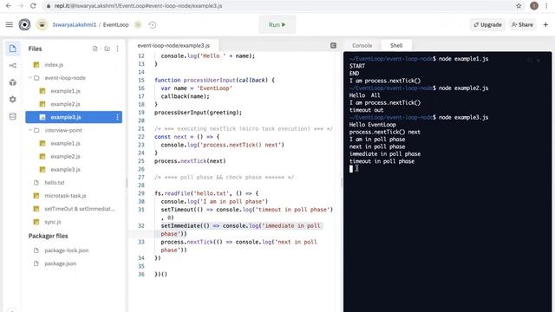Screen dimensions: 555x312
Task: Reload the page with the refresh icon
Action: click(33, 6)
